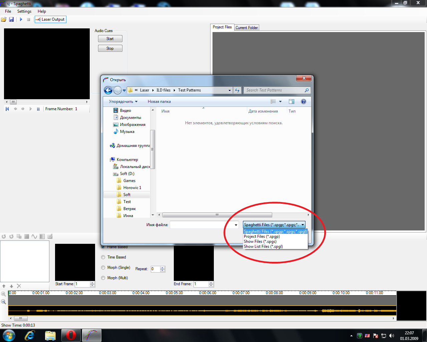Select the Morph (Single) radio button
427x342 pixels.
click(x=103, y=268)
